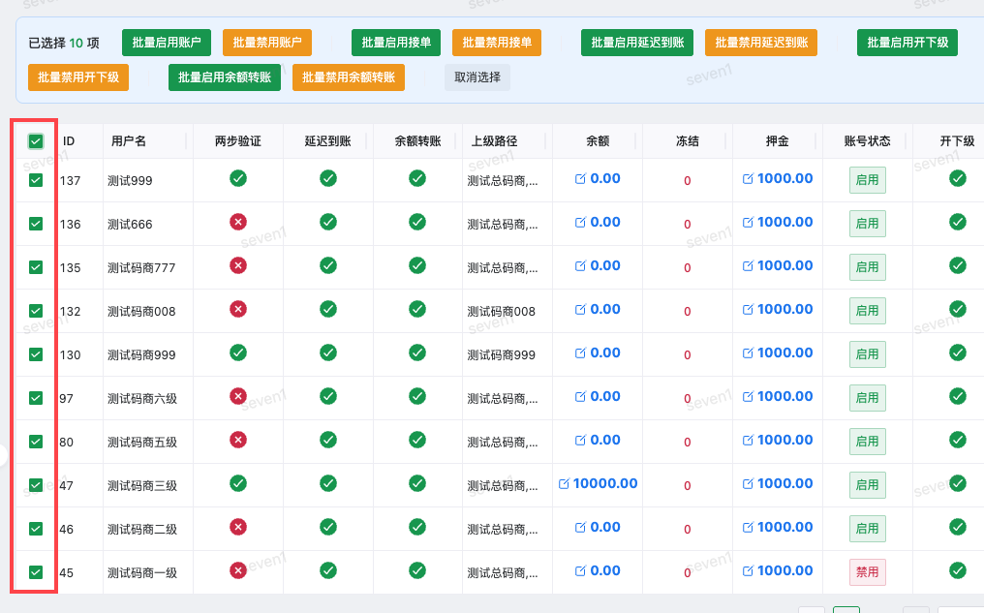Screen dimensions: 984x613
Task: Uncheck the checkbox for ID 130 row
Action: point(36,354)
